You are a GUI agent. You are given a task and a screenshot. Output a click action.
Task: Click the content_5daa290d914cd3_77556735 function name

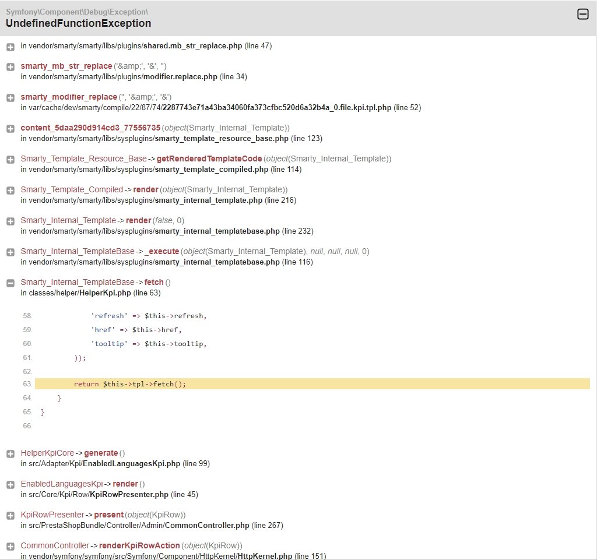[x=90, y=128]
